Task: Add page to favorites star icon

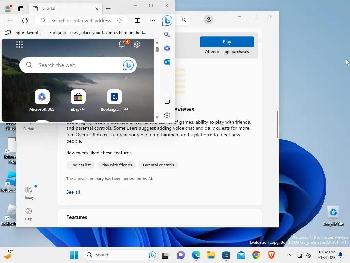Action: [x=120, y=21]
